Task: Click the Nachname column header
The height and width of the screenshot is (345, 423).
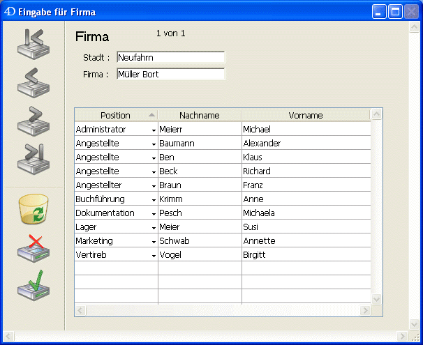Action: (x=200, y=115)
